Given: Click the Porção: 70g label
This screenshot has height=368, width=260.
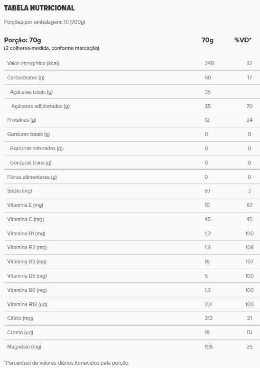Looking at the screenshot, I should coord(22,40).
